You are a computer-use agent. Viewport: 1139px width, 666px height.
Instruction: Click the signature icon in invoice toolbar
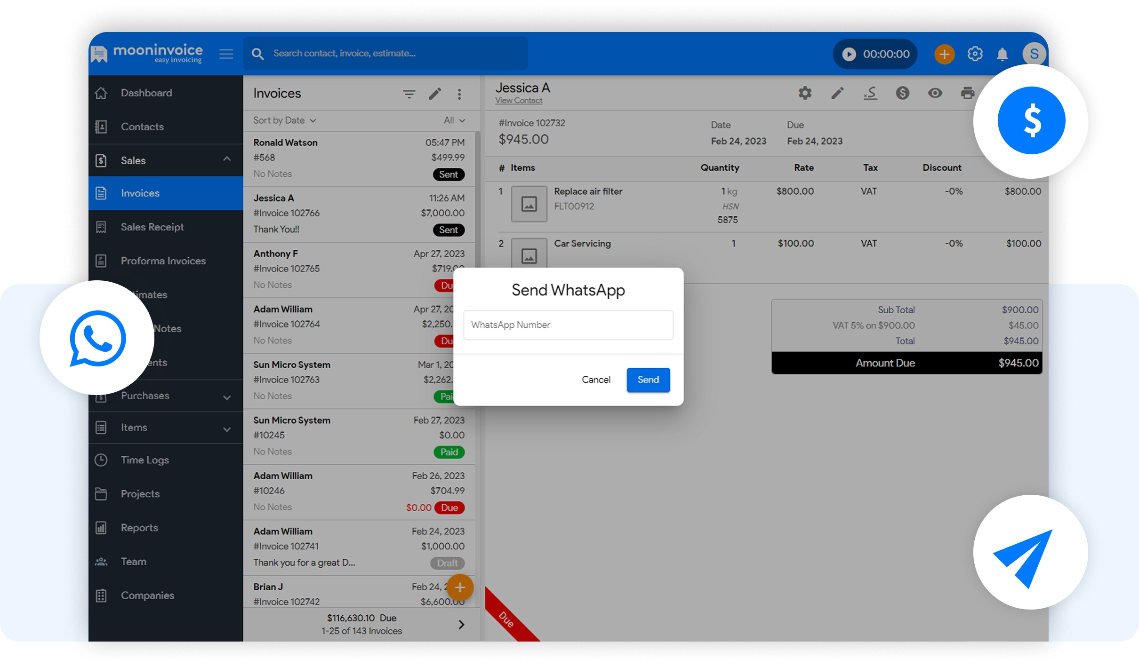click(870, 93)
